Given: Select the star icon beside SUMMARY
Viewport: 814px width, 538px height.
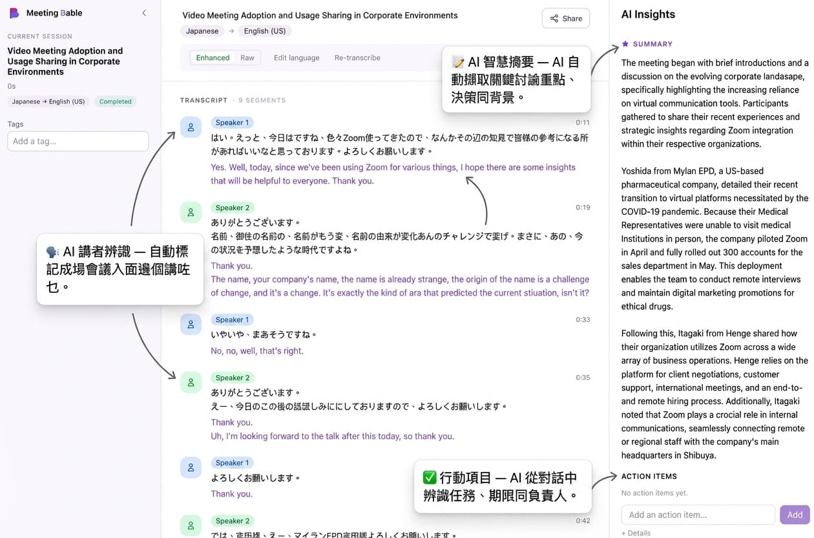Looking at the screenshot, I should point(624,43).
